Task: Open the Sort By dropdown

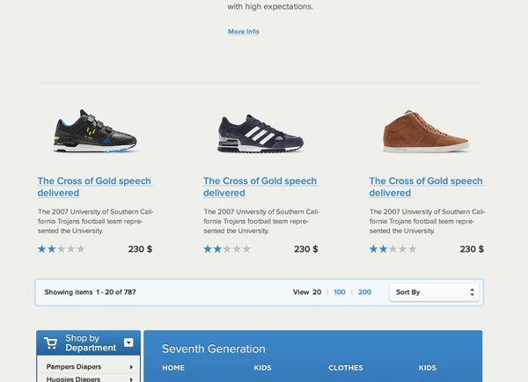Action: coord(435,292)
